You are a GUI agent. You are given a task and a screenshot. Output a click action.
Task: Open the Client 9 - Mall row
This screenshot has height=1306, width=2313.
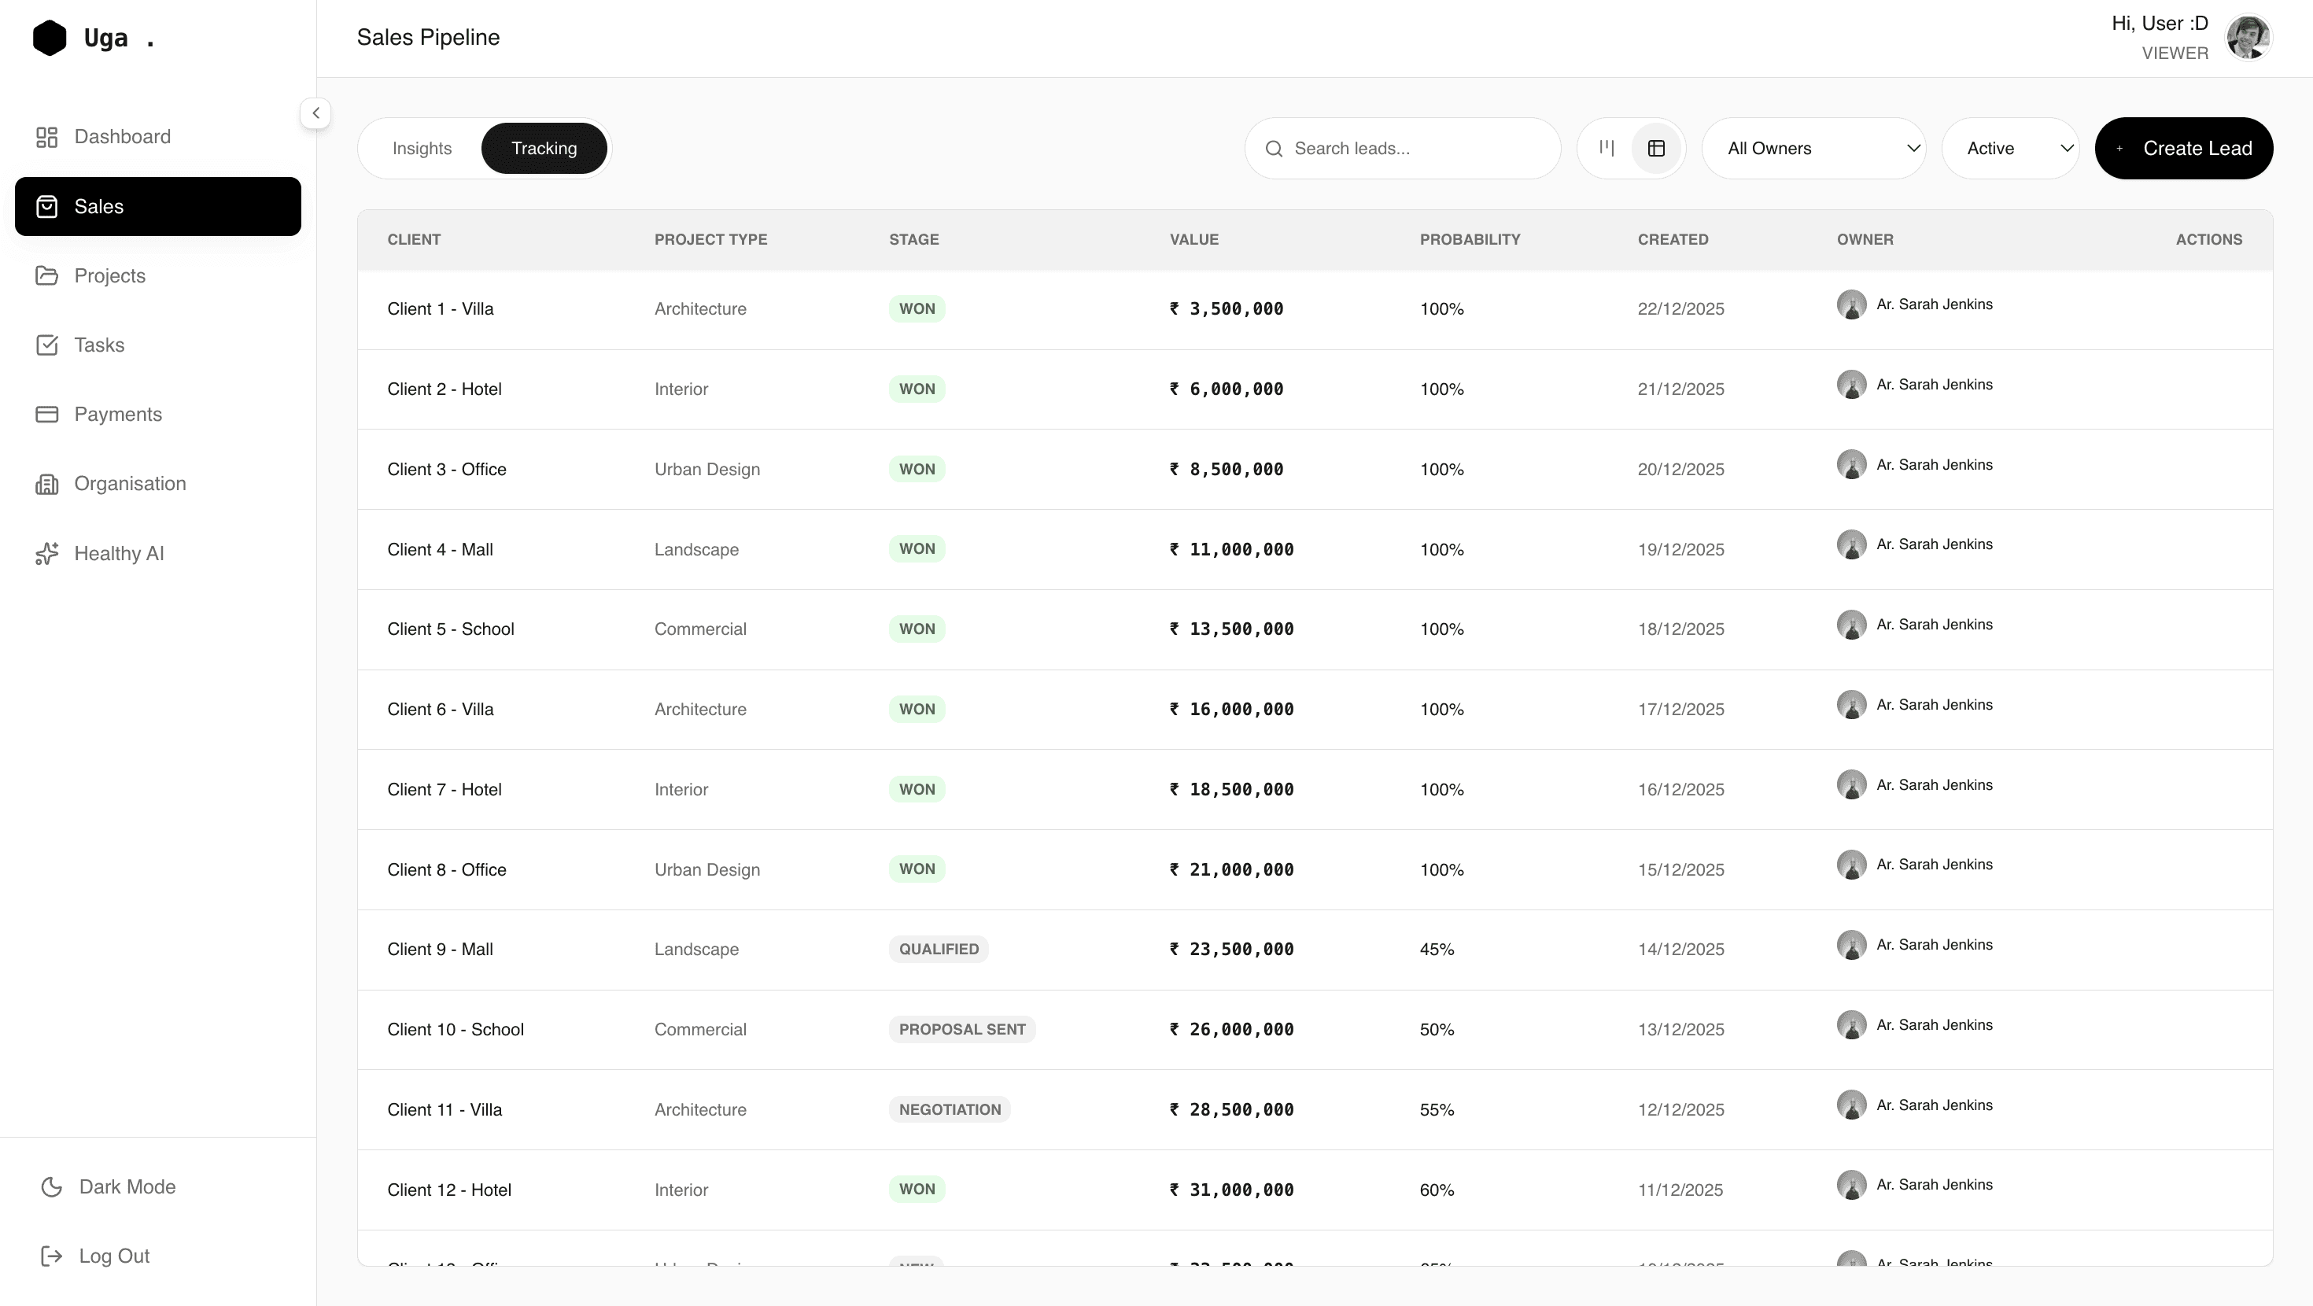(440, 950)
